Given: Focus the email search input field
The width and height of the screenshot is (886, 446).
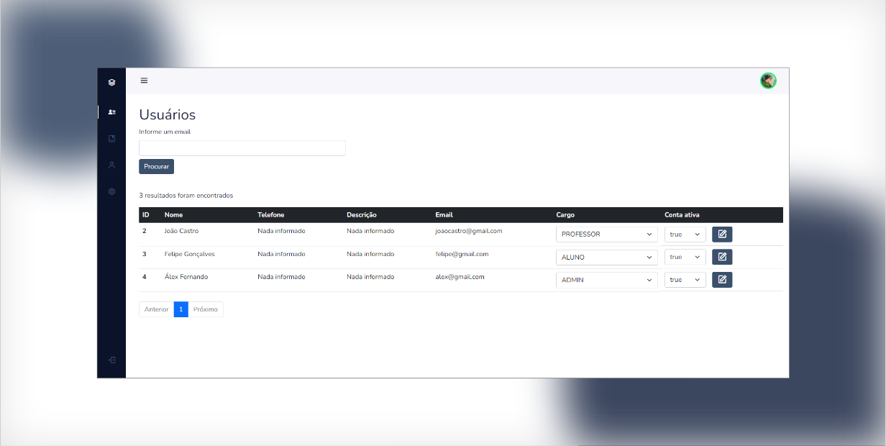Looking at the screenshot, I should tap(242, 148).
